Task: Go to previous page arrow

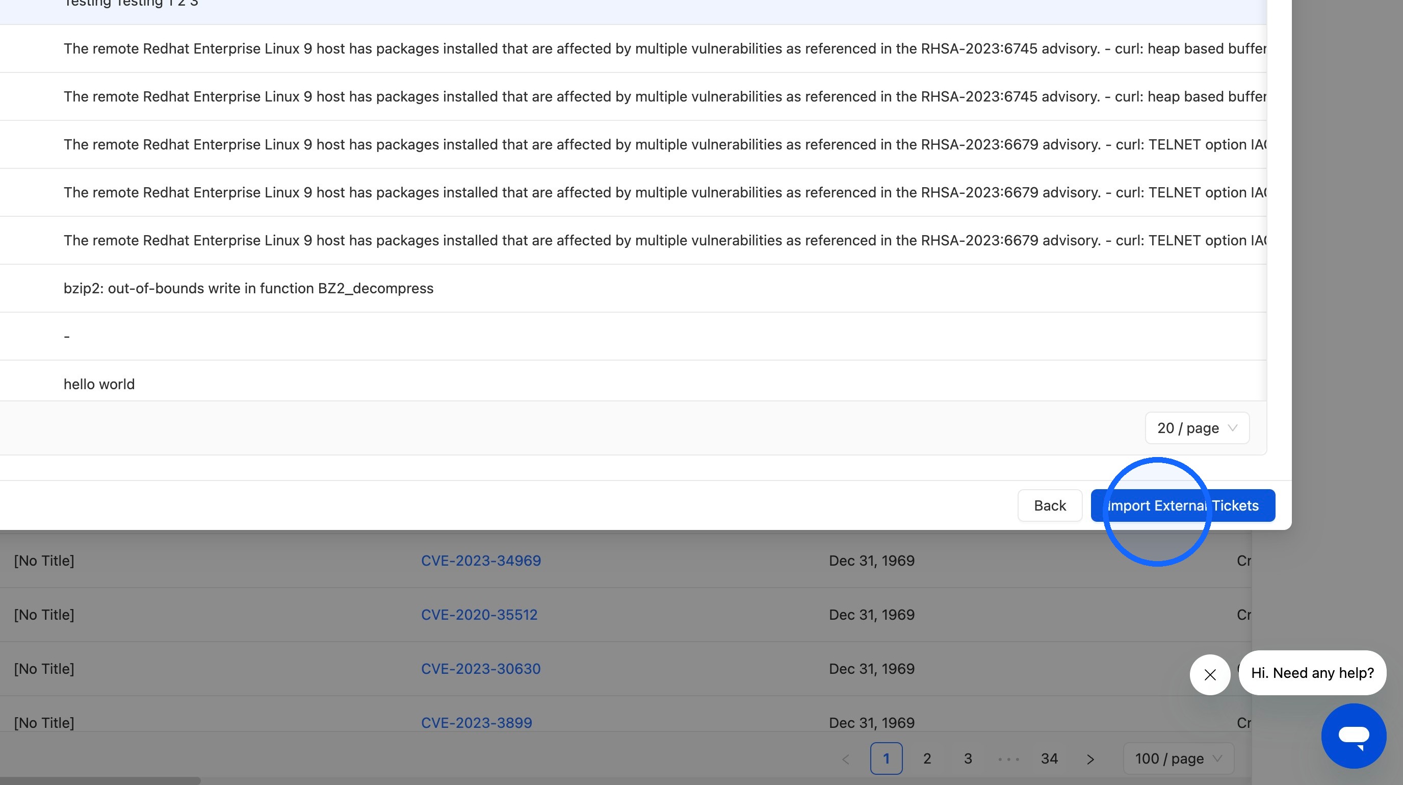Action: pos(846,759)
